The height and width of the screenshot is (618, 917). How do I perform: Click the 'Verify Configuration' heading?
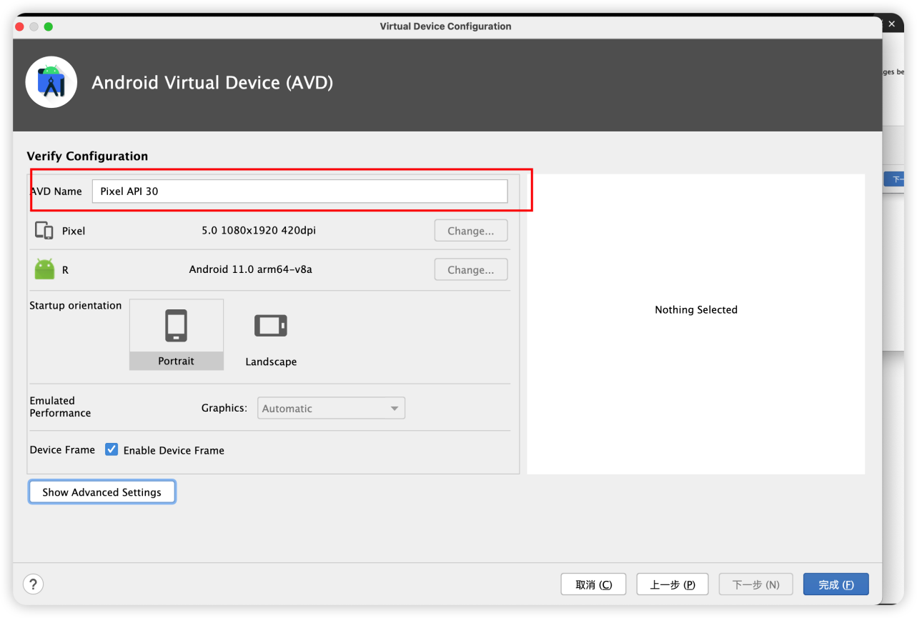(x=87, y=156)
